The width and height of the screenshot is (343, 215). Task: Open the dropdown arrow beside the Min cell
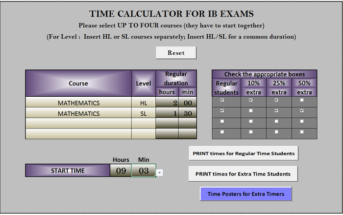(160, 172)
